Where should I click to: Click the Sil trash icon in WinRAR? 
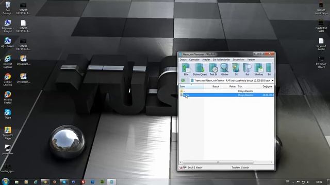(236, 69)
